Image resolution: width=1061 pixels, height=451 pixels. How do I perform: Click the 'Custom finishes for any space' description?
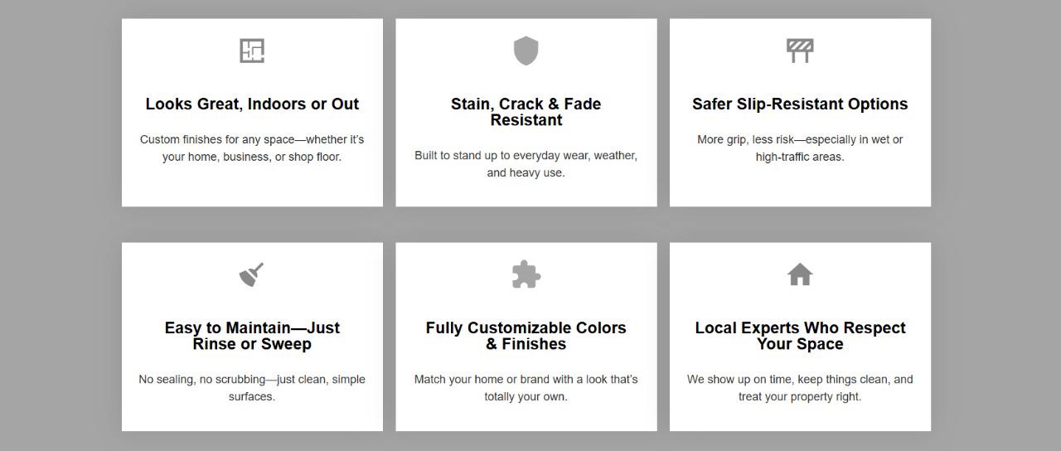coord(252,148)
